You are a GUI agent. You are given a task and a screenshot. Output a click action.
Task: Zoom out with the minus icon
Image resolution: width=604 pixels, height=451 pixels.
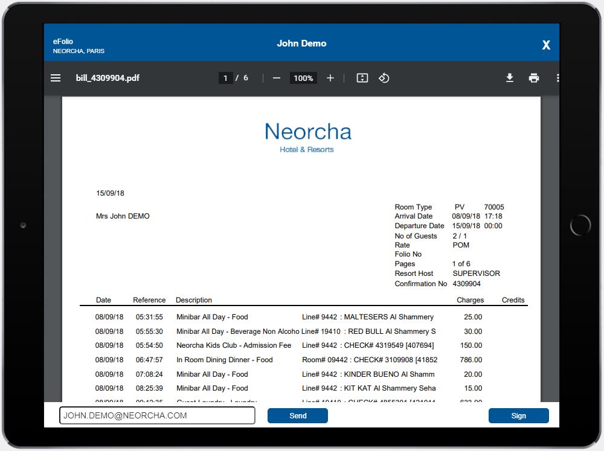point(277,78)
